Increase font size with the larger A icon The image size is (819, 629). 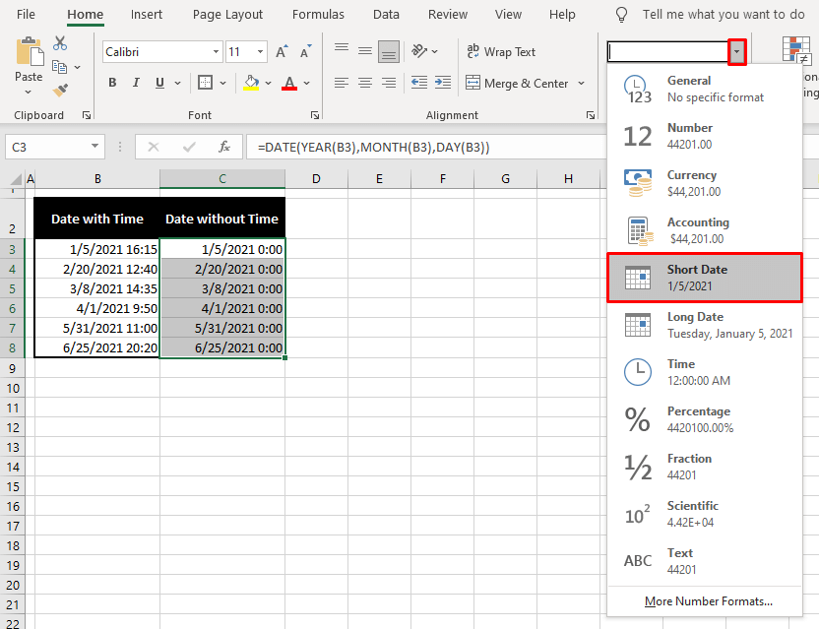(x=282, y=52)
